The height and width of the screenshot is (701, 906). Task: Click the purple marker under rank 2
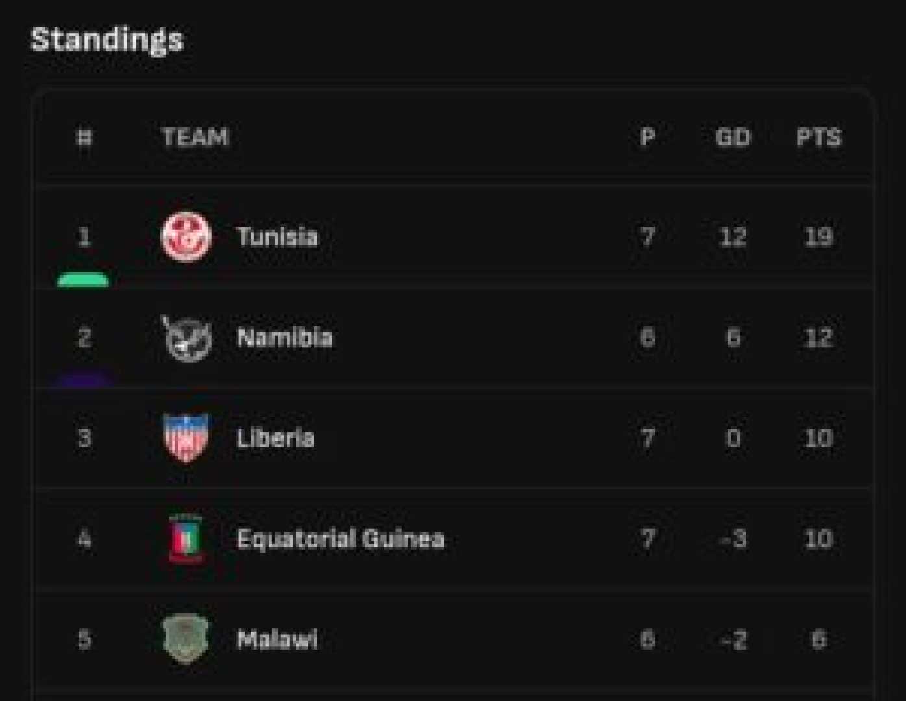(x=84, y=380)
